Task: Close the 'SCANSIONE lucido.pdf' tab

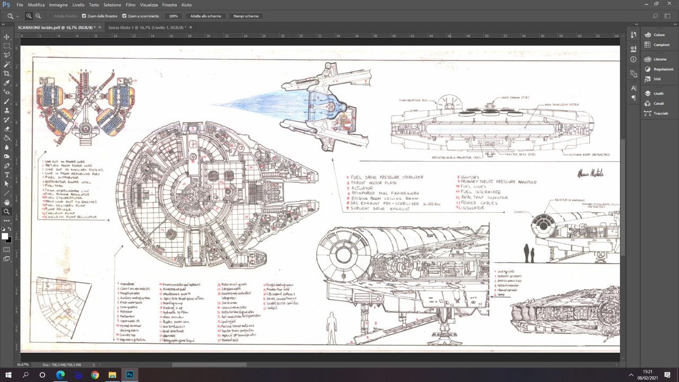Action: (99, 27)
